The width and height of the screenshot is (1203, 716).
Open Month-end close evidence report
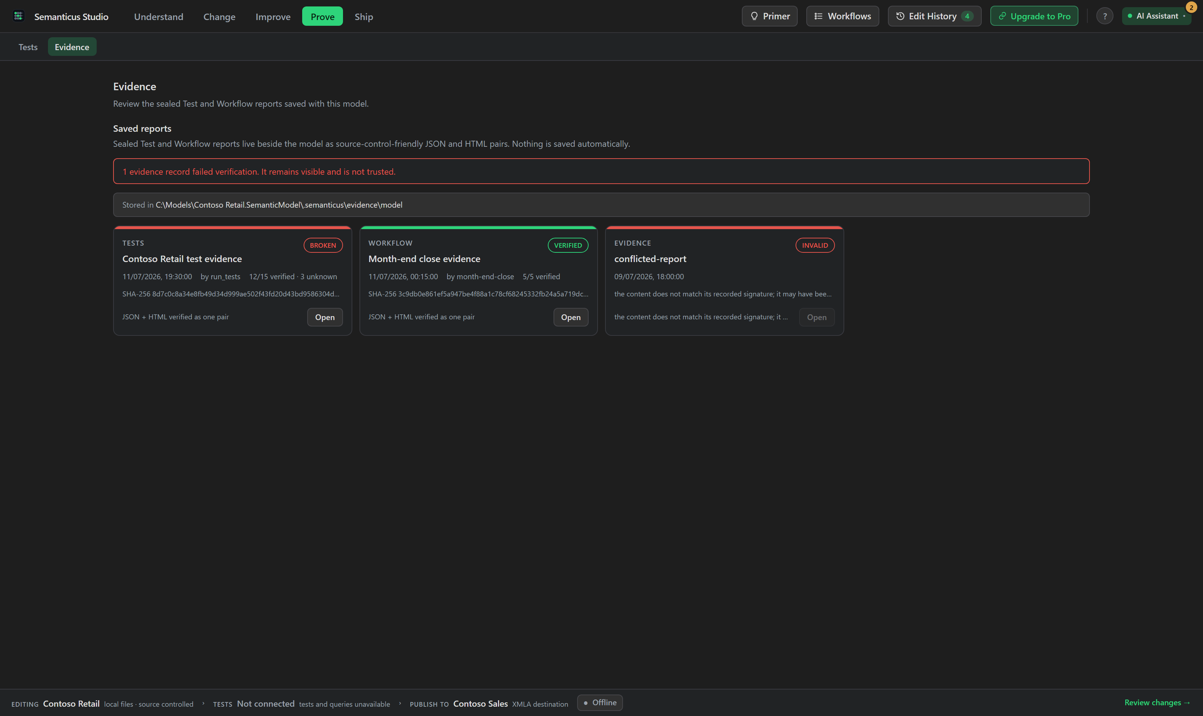click(571, 317)
